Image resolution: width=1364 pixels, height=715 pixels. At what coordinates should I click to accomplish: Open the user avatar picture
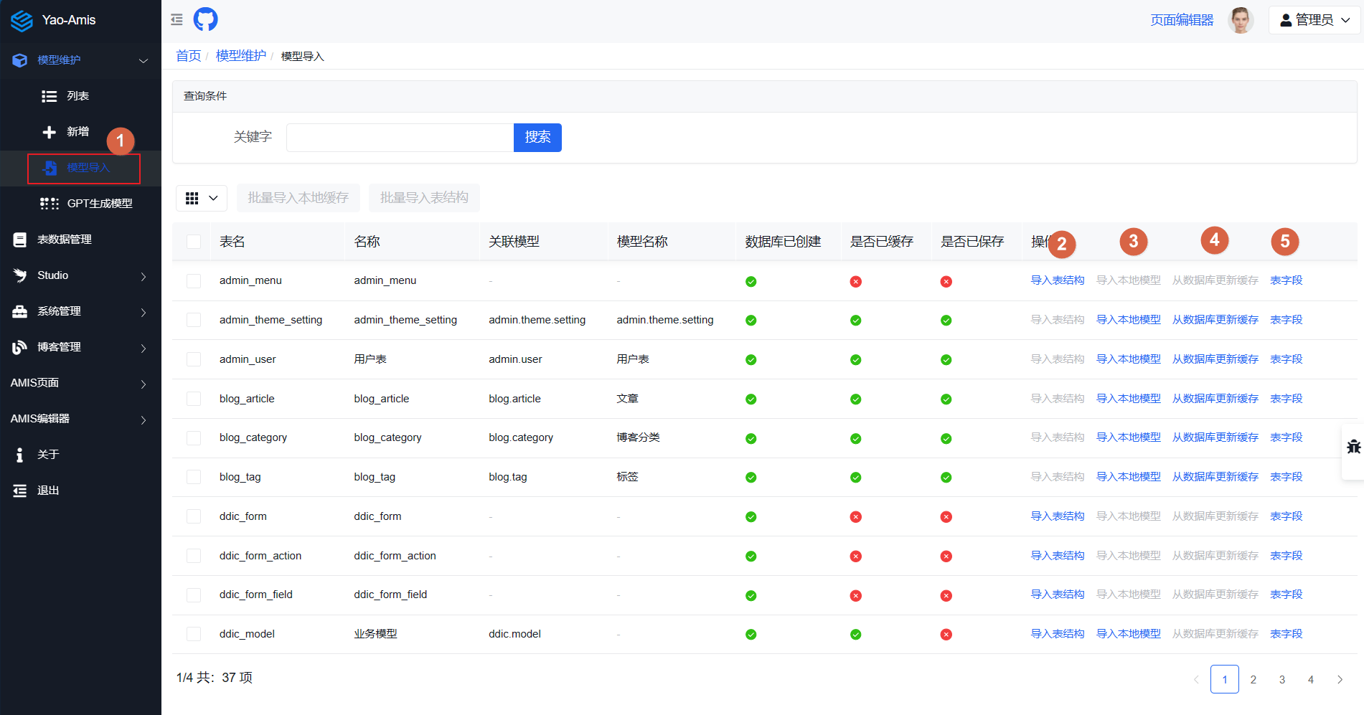click(x=1240, y=20)
